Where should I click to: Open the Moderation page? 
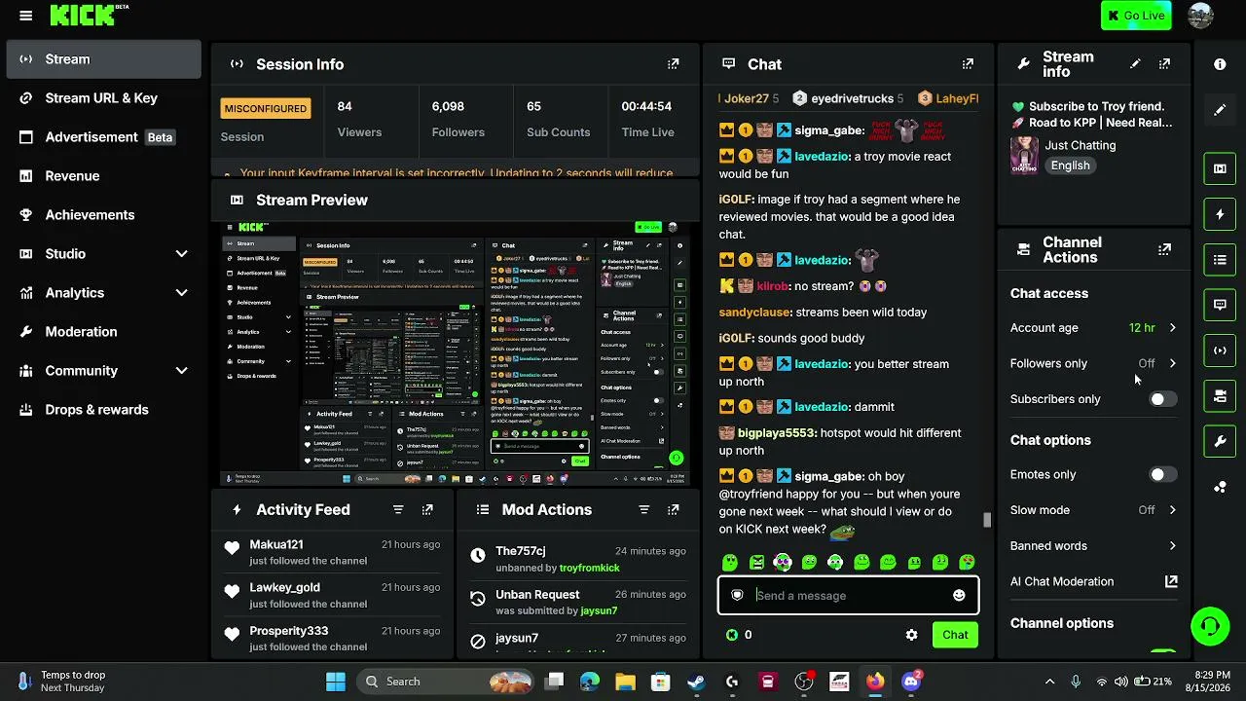pyautogui.click(x=104, y=332)
